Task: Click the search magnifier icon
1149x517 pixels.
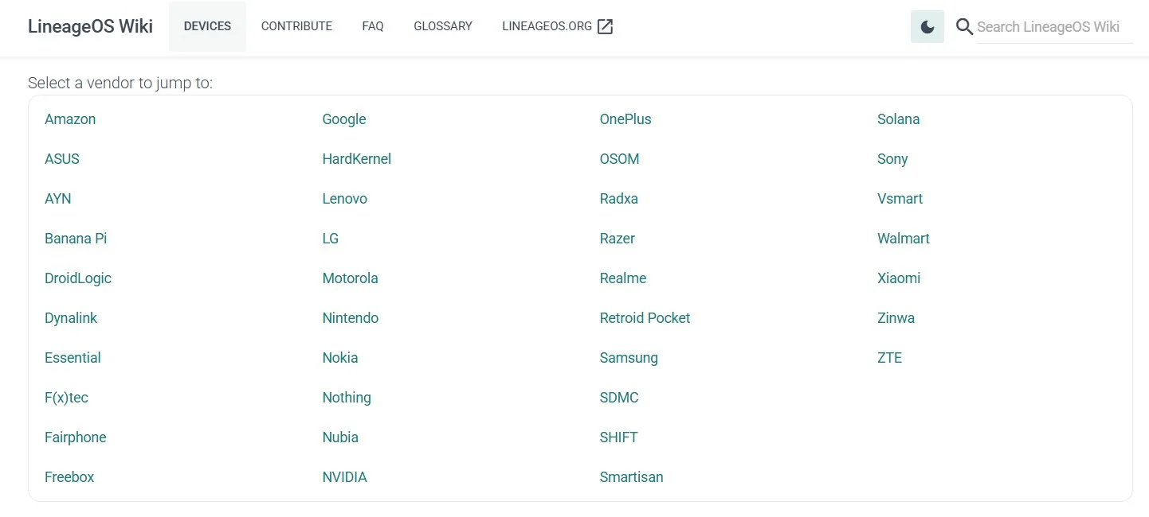Action: coord(964,27)
